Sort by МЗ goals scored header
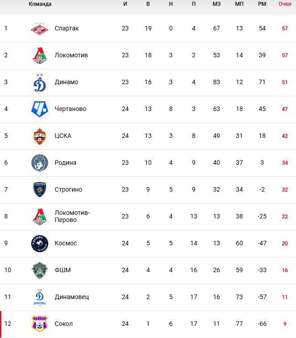The image size is (296, 338). click(217, 4)
